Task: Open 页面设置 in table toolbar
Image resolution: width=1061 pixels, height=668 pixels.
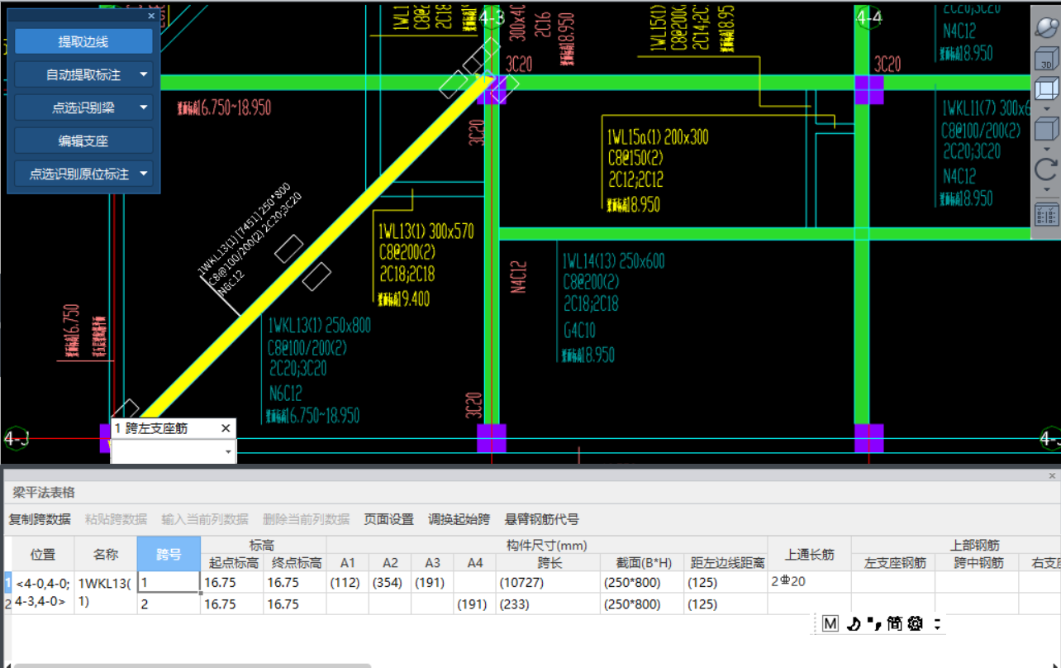Action: pos(389,519)
